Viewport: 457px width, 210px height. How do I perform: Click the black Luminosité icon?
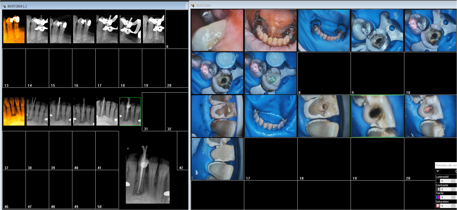[x=438, y=181]
